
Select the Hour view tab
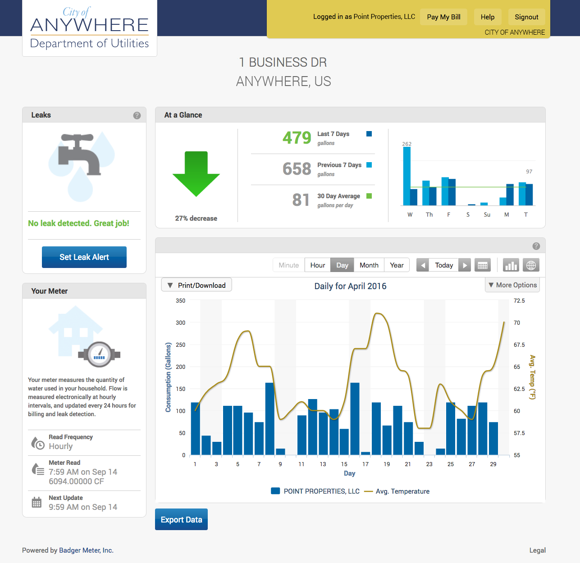[x=317, y=265]
